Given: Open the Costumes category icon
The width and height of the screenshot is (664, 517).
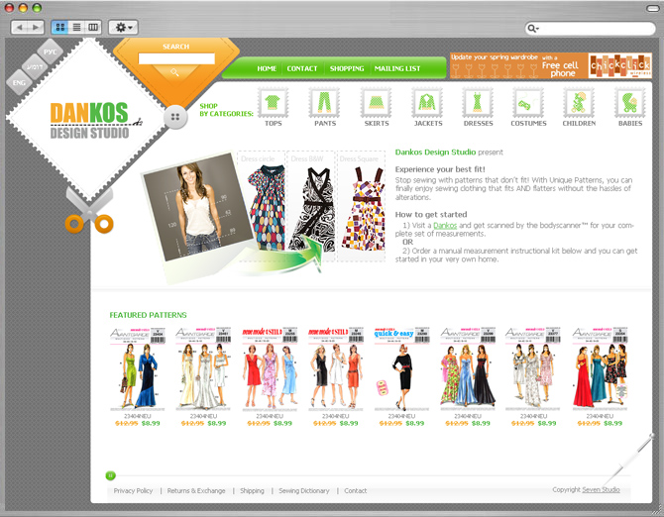Looking at the screenshot, I should pyautogui.click(x=528, y=102).
